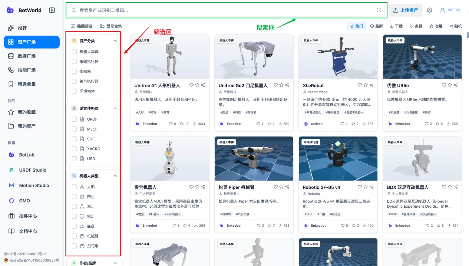Screen dimensions: 469x266
Task: Open the 技能广场 sidebar page
Action: 32,70
